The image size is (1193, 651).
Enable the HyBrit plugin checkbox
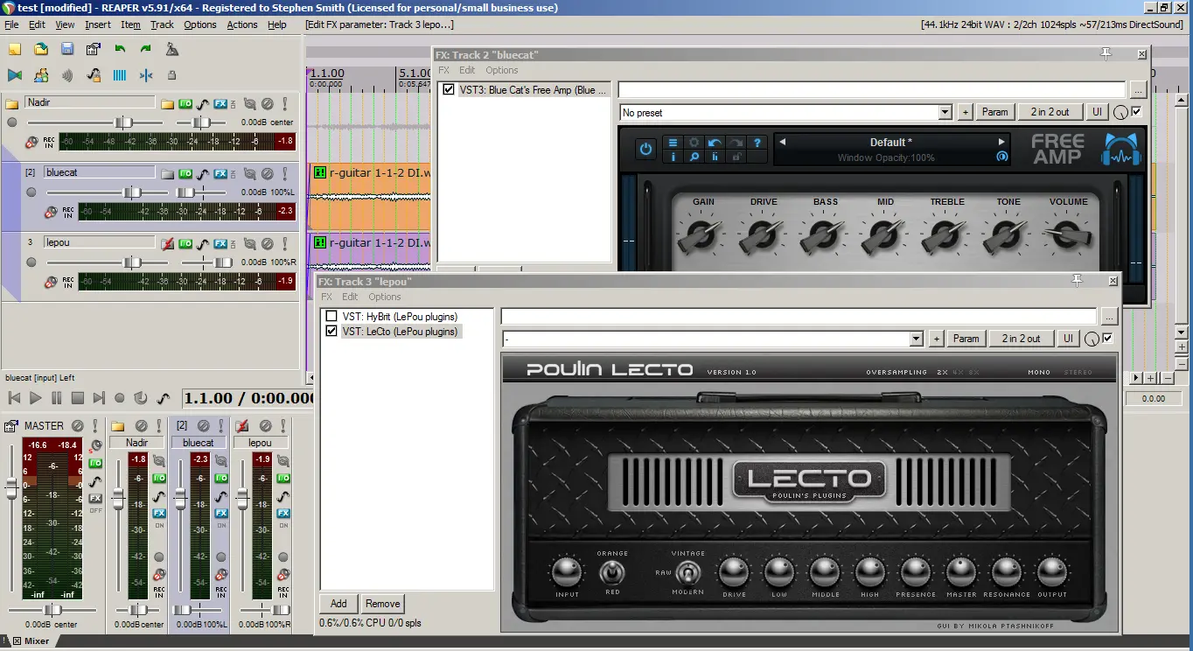pyautogui.click(x=331, y=316)
